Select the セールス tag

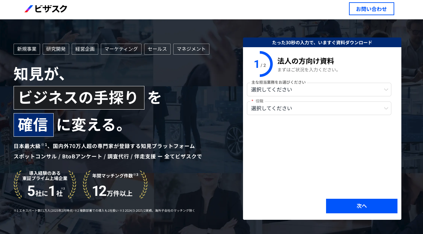click(157, 49)
